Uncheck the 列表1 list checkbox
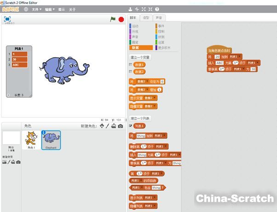This screenshot has width=277, height=212. click(131, 126)
